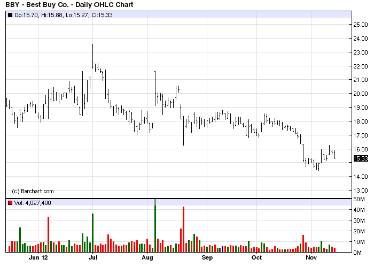This screenshot has height=274, width=374.
Task: Click the 'Nov' date axis label
Action: [x=311, y=257]
